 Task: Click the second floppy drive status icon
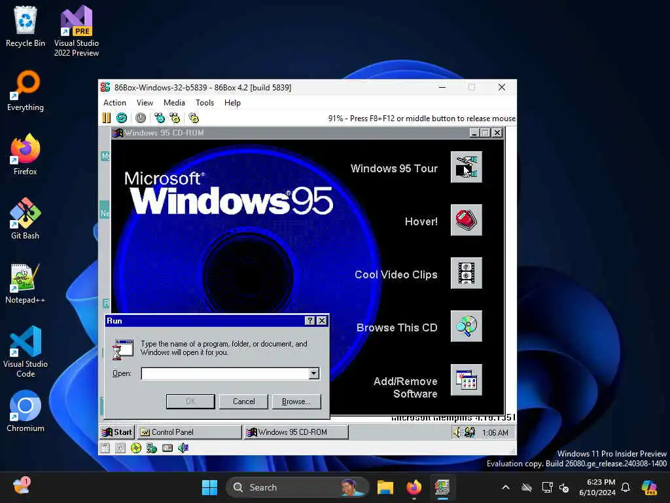point(120,448)
